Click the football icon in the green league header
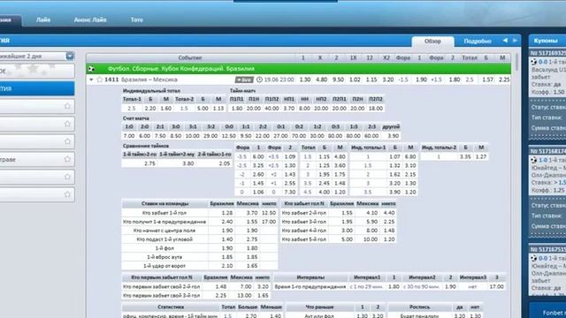The width and height of the screenshot is (566, 318). tap(91, 69)
